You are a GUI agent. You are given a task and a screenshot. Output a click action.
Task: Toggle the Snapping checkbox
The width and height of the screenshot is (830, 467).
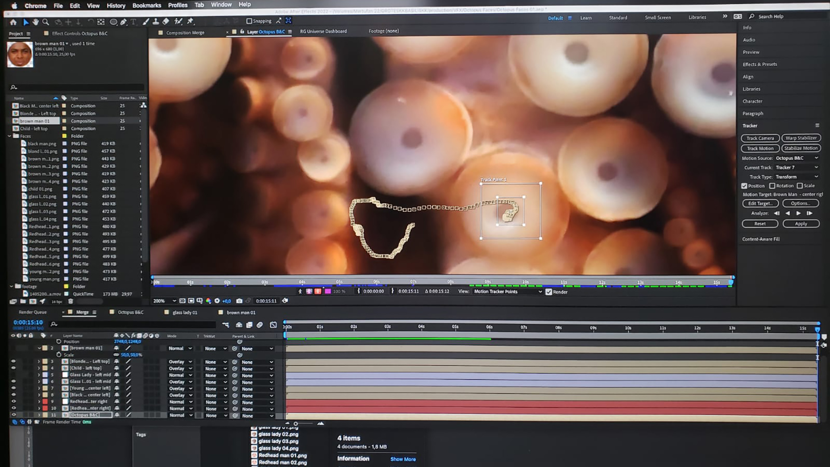pyautogui.click(x=249, y=21)
